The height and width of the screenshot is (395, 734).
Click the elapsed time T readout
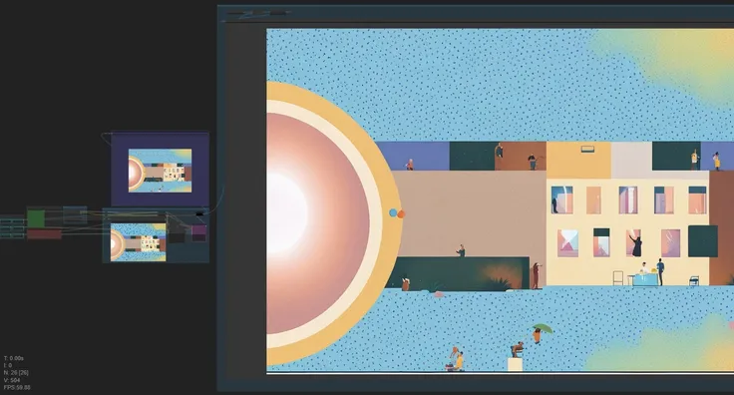(x=14, y=358)
